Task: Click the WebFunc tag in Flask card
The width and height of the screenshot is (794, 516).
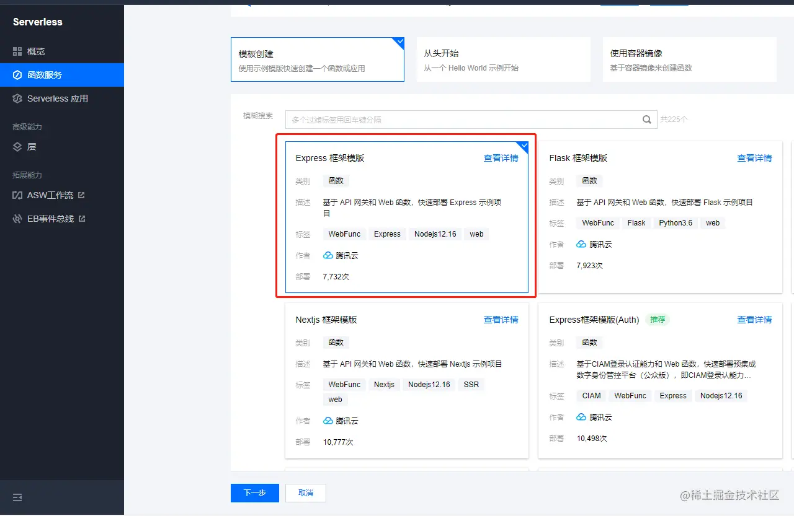Action: [598, 223]
